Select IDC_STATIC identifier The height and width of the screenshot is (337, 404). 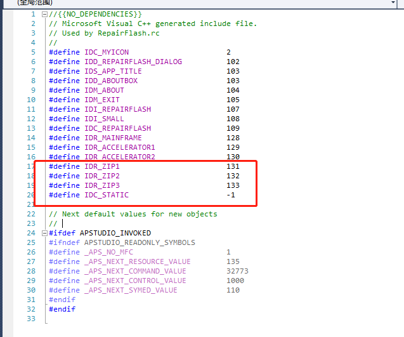point(107,195)
